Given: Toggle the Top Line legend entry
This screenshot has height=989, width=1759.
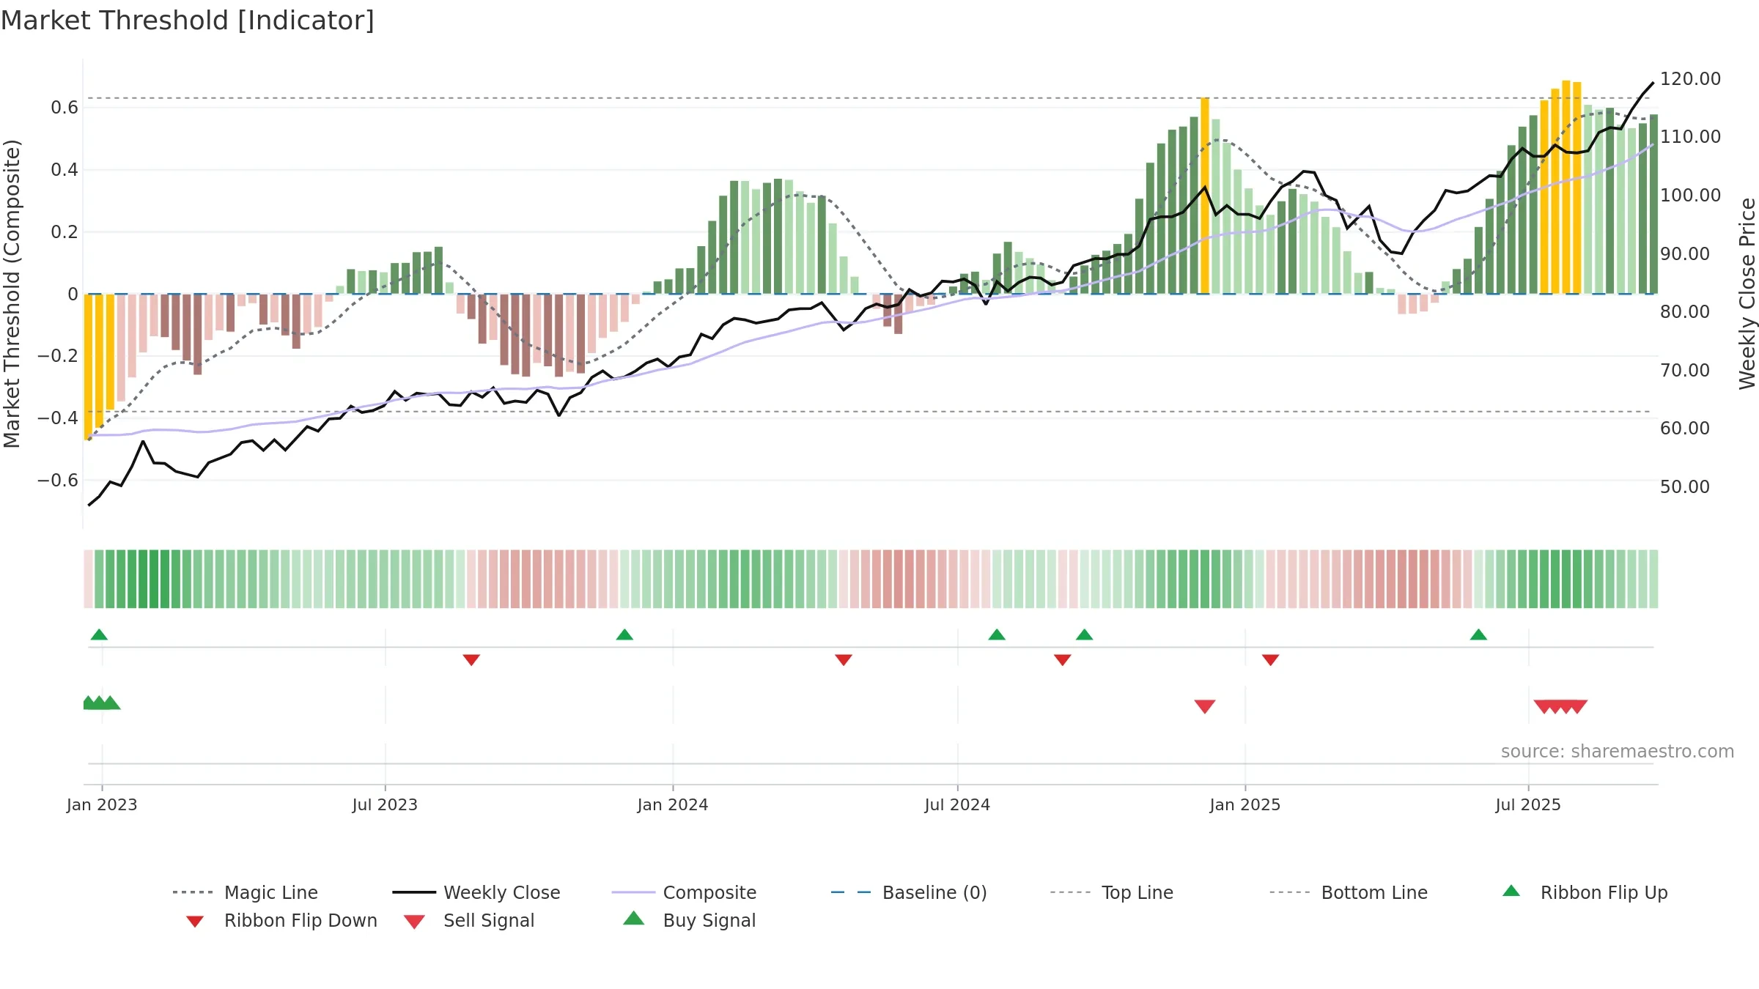Looking at the screenshot, I should coord(1111,892).
